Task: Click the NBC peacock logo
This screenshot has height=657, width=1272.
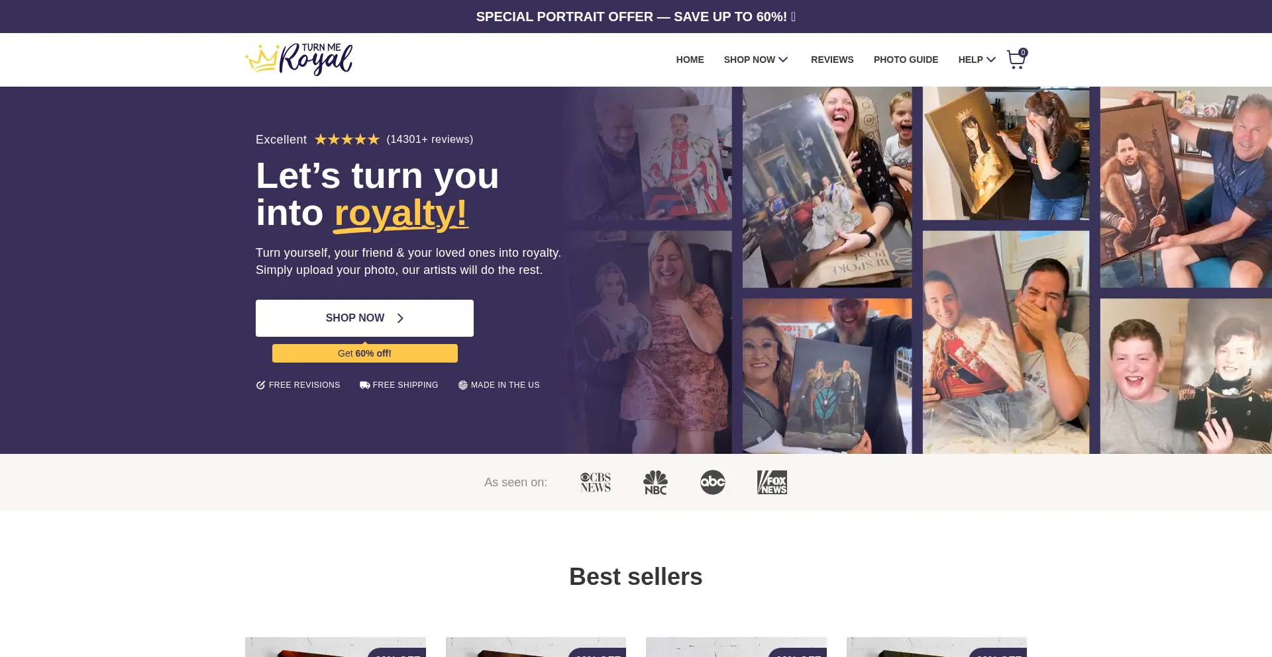Action: pyautogui.click(x=655, y=482)
